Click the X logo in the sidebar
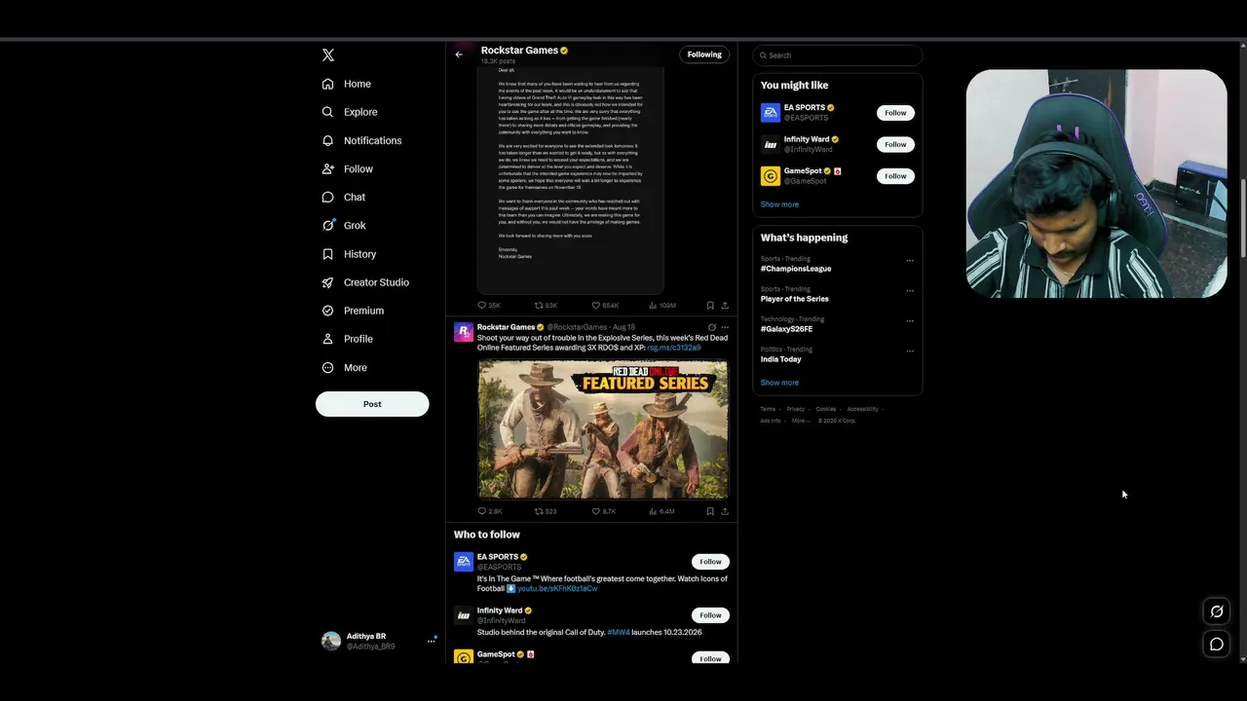1247x701 pixels. coord(328,55)
